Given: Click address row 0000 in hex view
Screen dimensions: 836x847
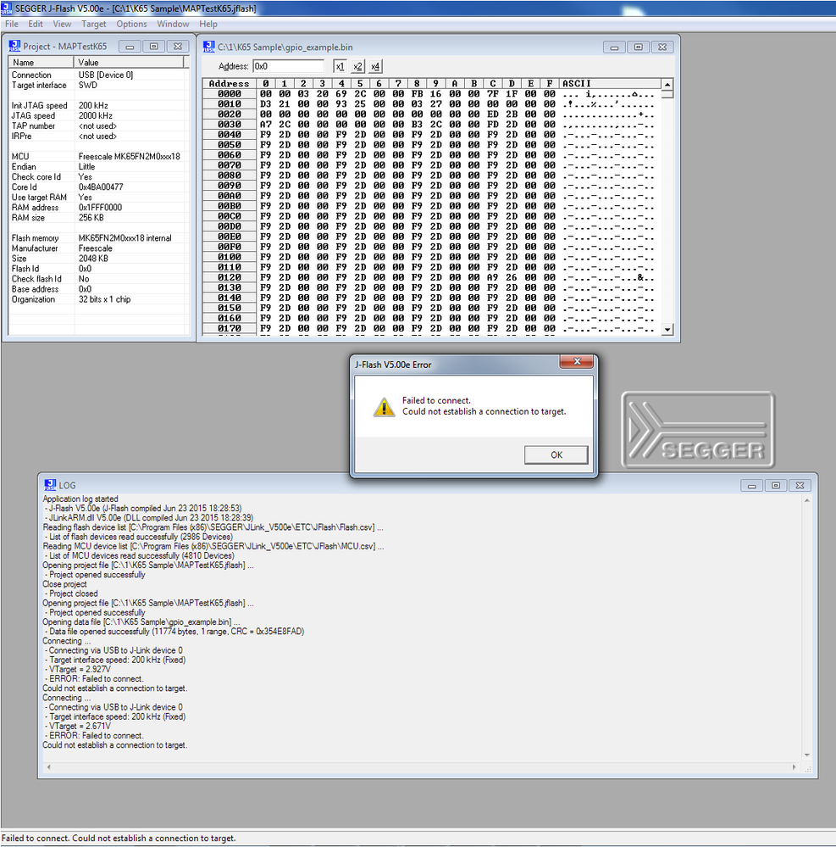Looking at the screenshot, I should (230, 94).
